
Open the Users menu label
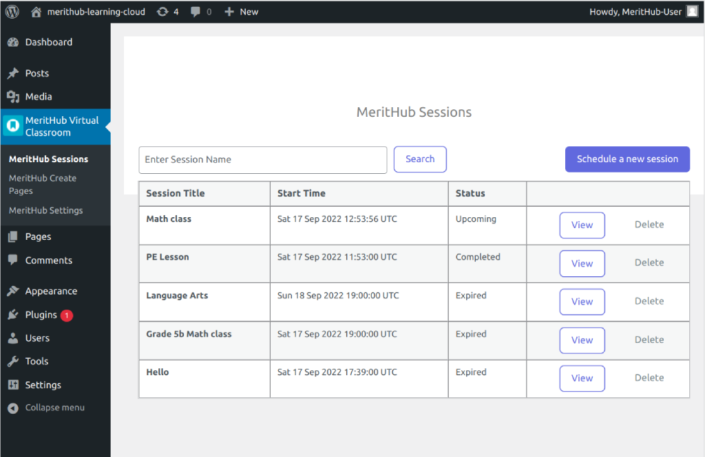coord(37,338)
